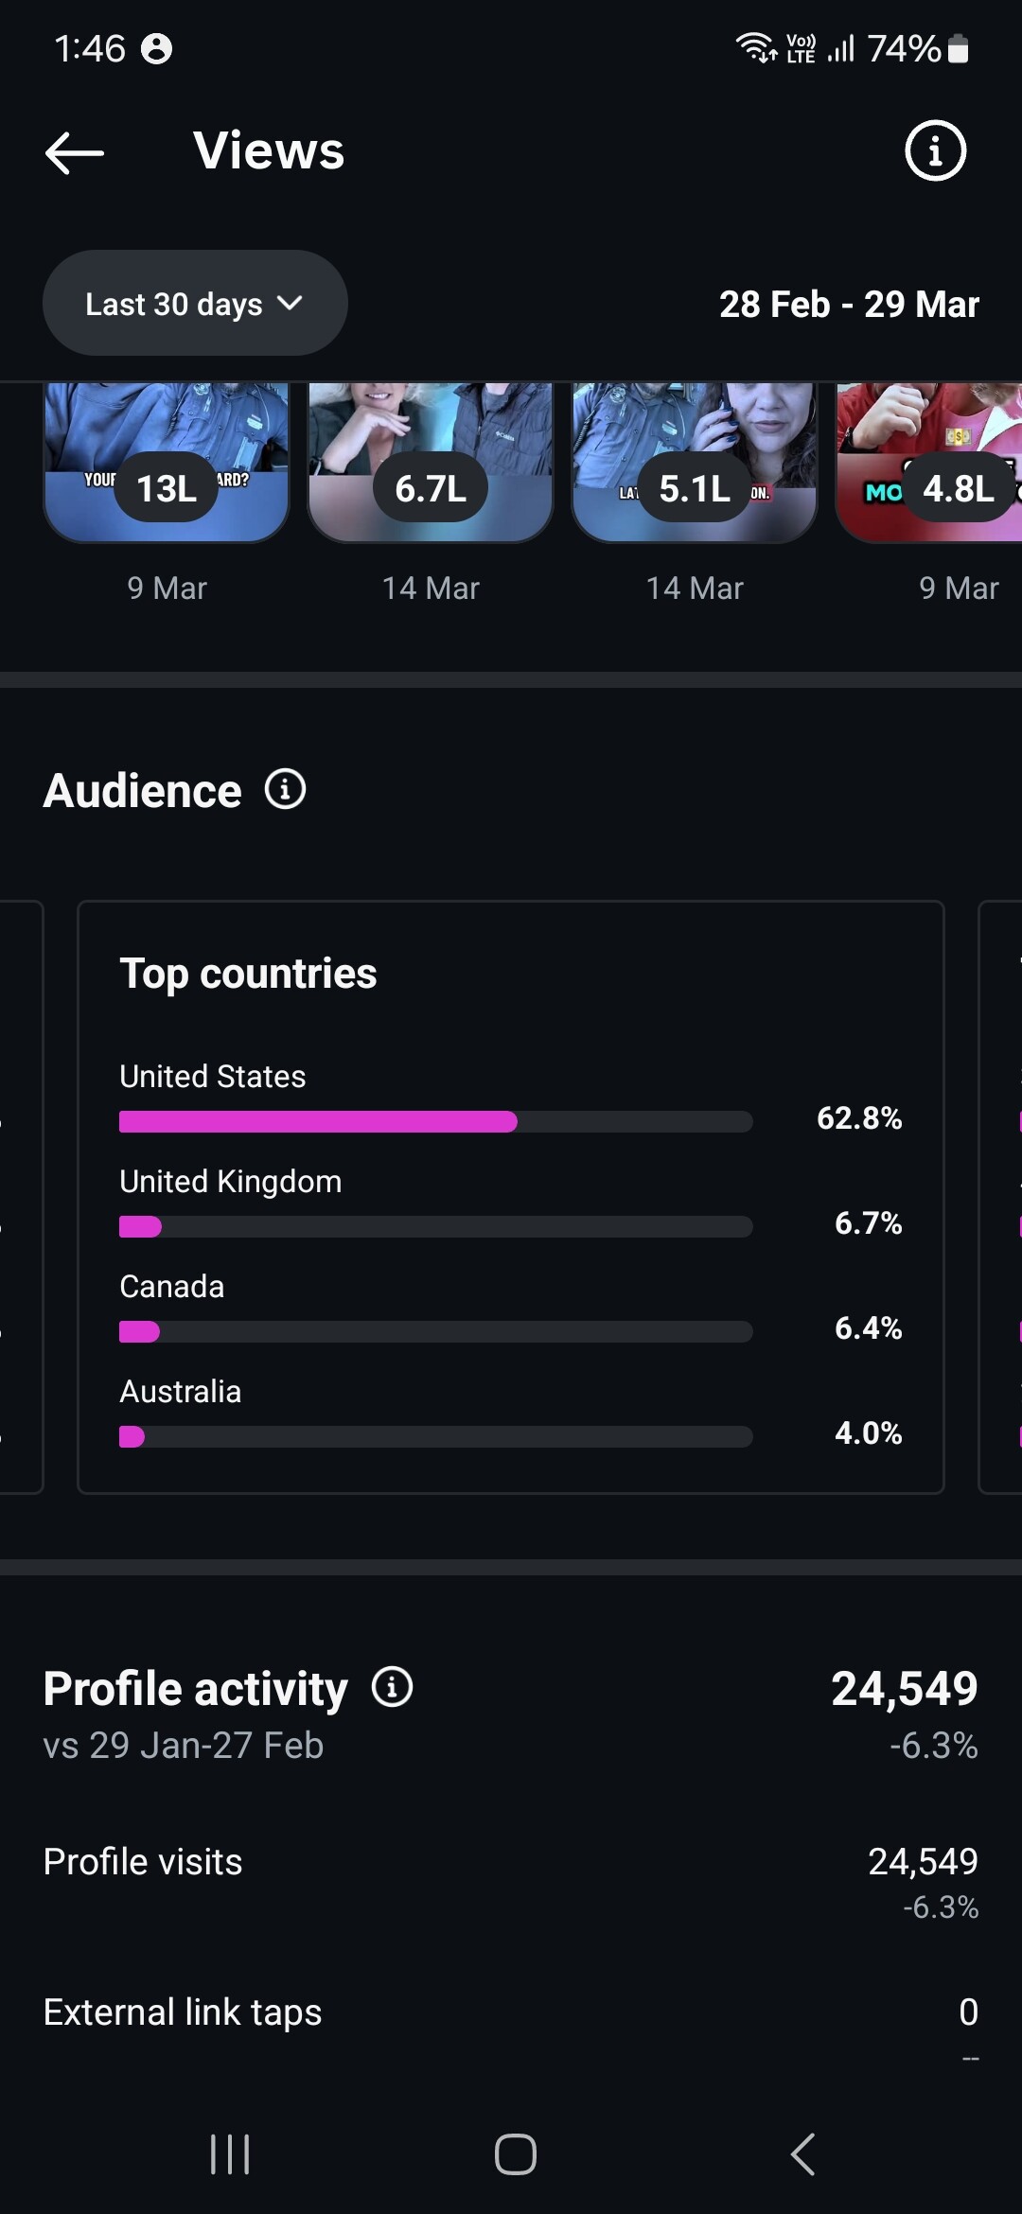Tap the Canada percentage bar

[x=435, y=1332]
